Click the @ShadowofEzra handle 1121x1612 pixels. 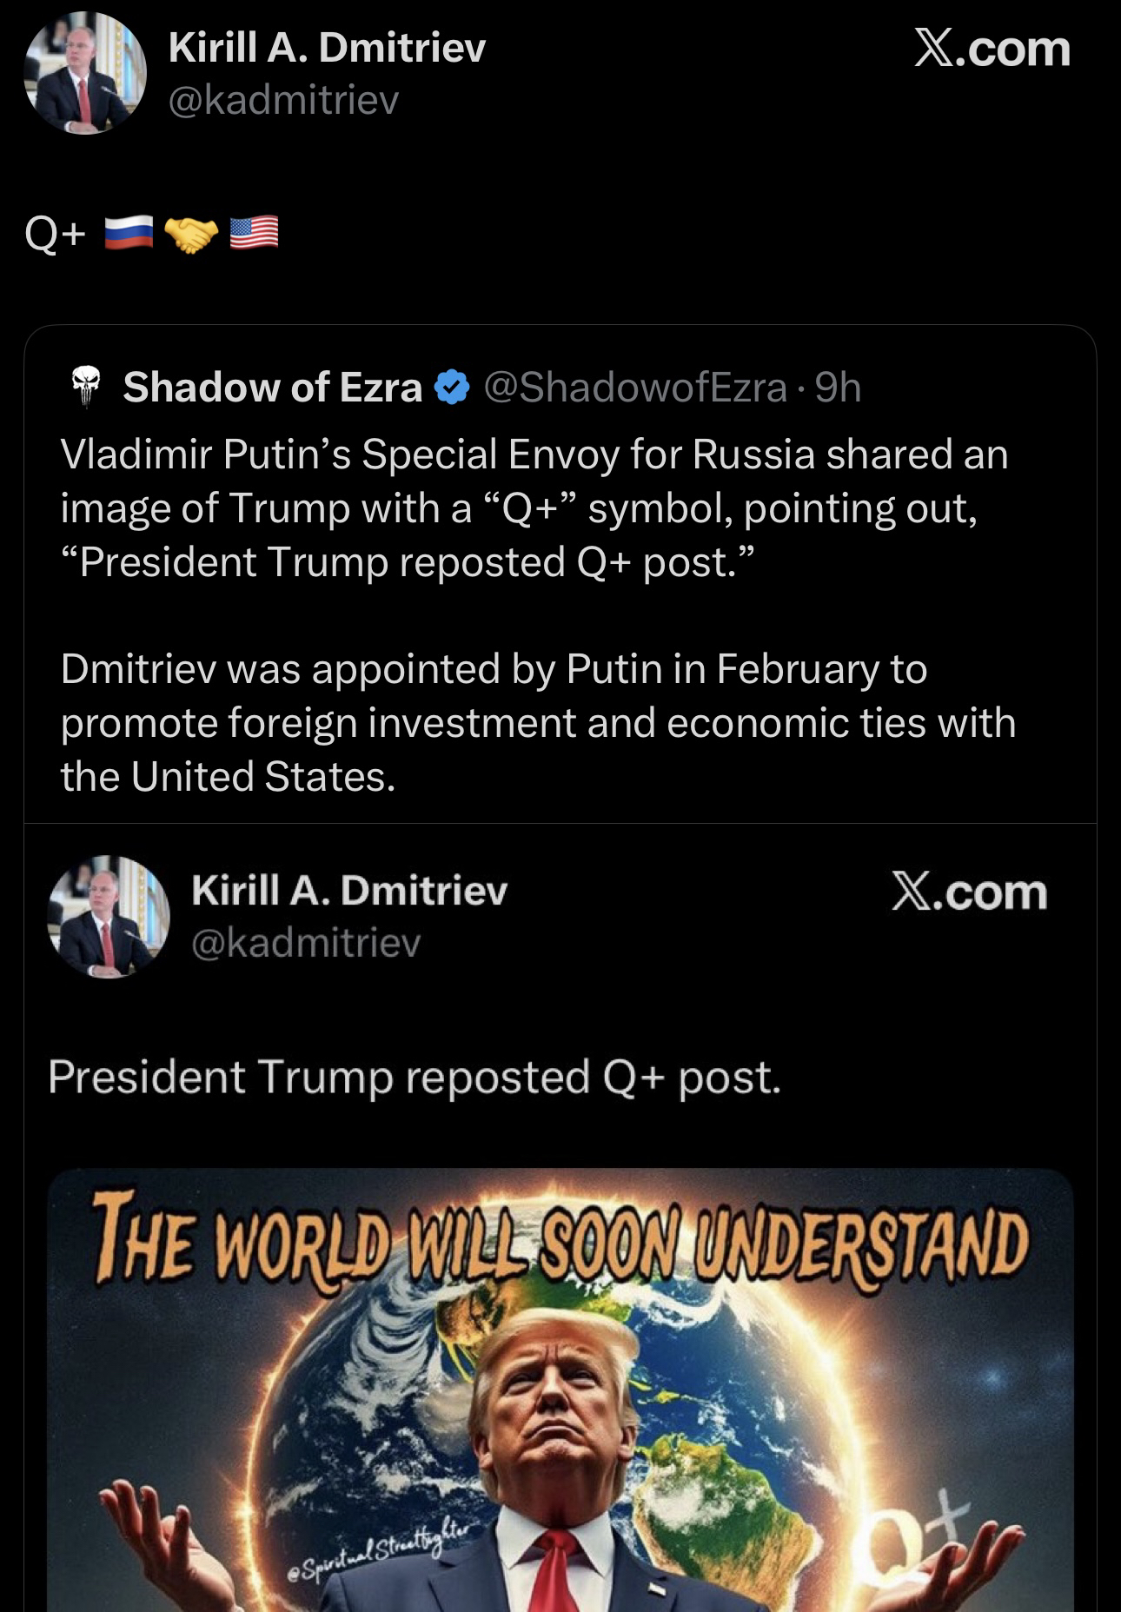pos(634,388)
